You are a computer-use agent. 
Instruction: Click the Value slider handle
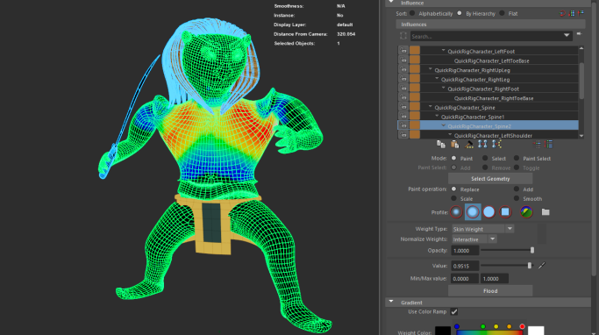point(530,265)
